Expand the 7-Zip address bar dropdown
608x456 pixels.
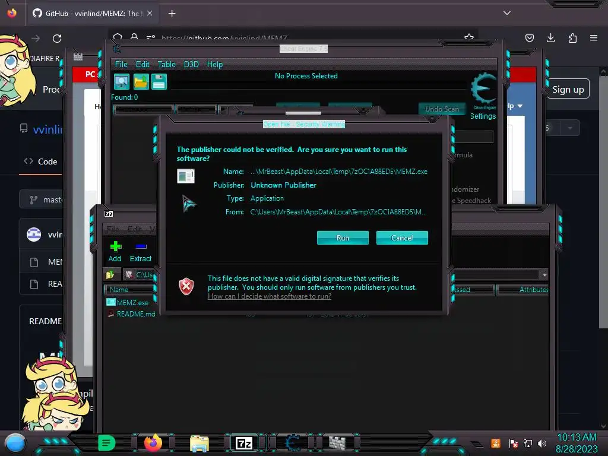(x=544, y=274)
